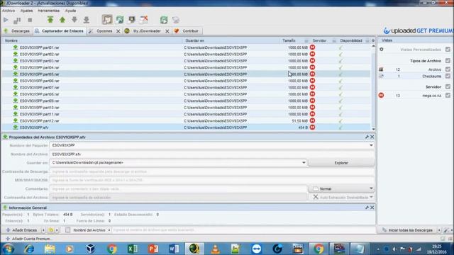Click the Contraseña de Descarga input field

(212, 171)
